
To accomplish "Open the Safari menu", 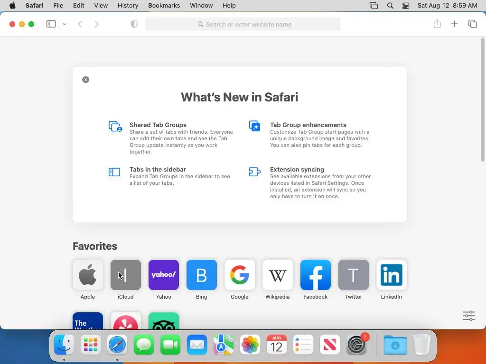I will [34, 6].
